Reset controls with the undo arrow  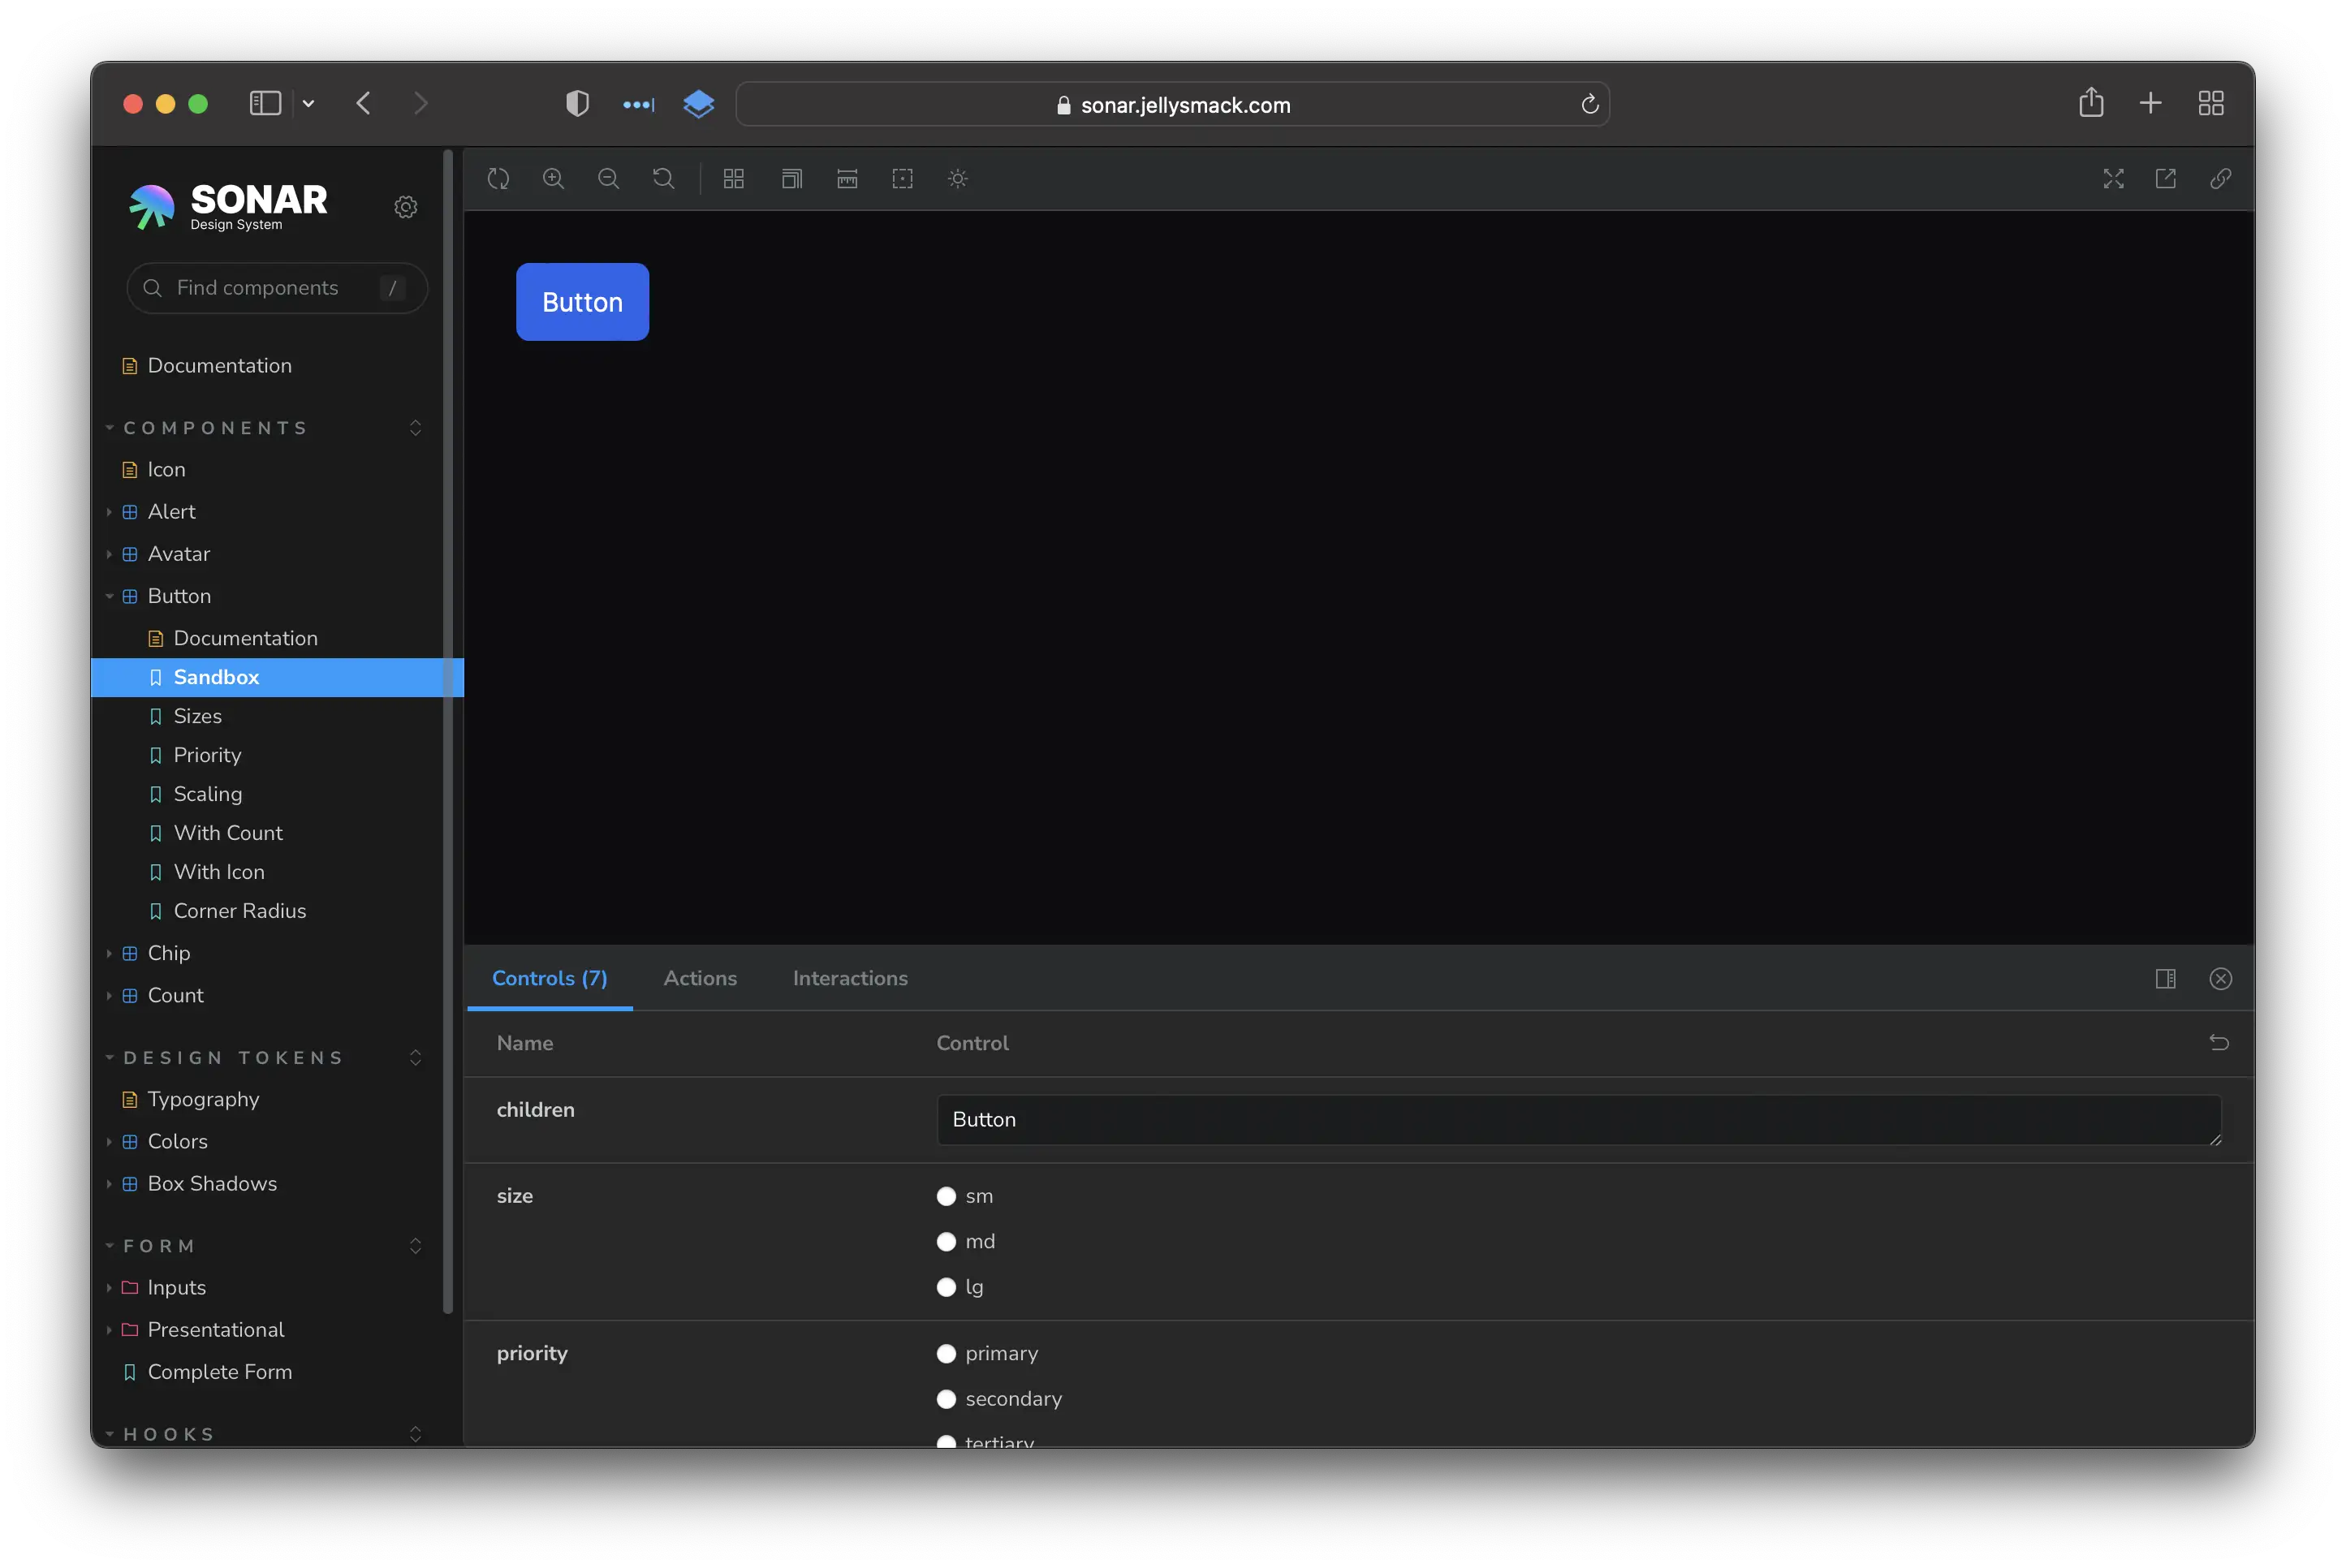point(2219,1043)
